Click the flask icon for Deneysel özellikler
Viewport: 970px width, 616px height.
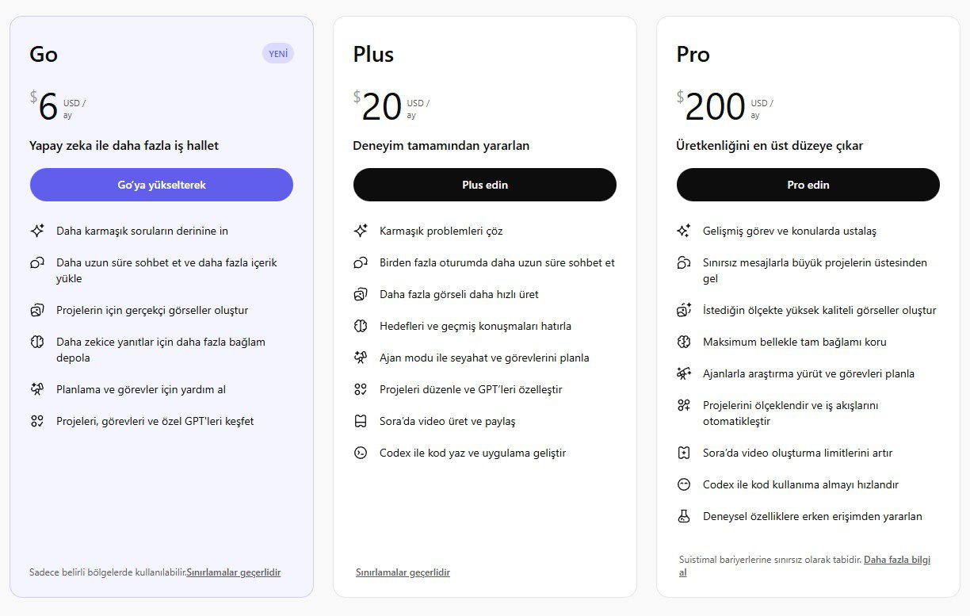coord(684,516)
